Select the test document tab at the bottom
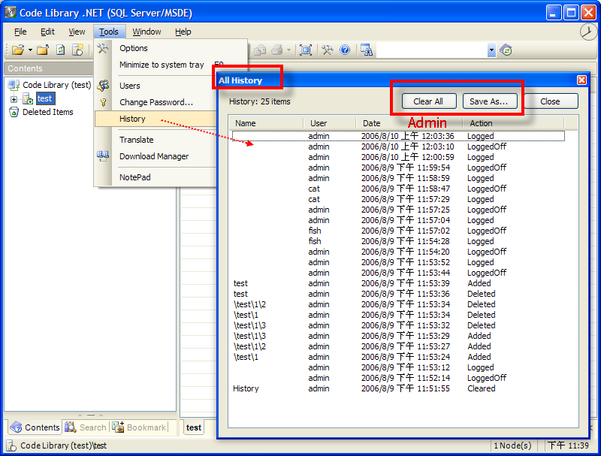The image size is (601, 456). pyautogui.click(x=194, y=427)
